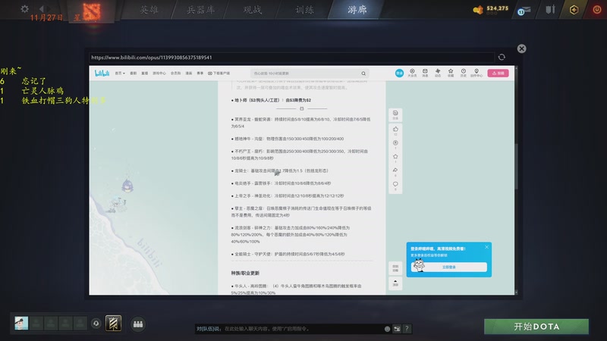Image resolution: width=607 pixels, height=341 pixels.
Task: Click 下载客户端 link
Action: 219,73
